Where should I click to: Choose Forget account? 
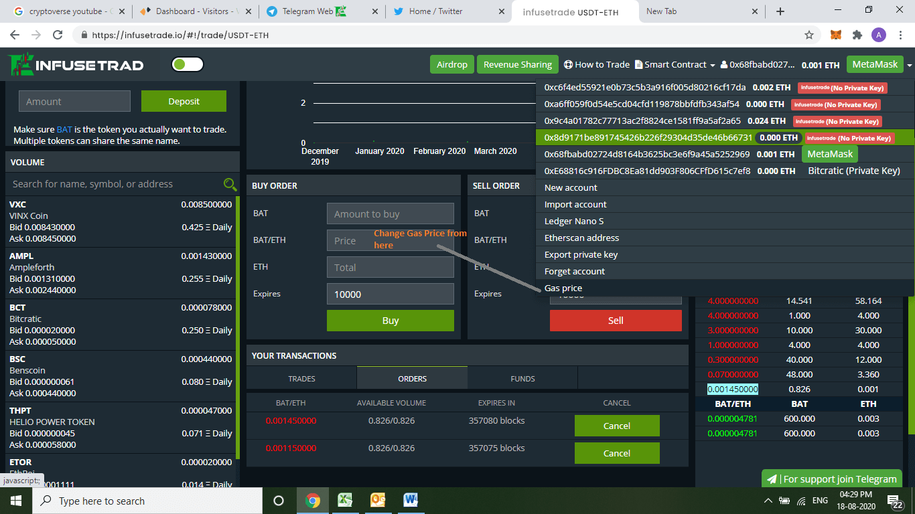click(x=725, y=271)
